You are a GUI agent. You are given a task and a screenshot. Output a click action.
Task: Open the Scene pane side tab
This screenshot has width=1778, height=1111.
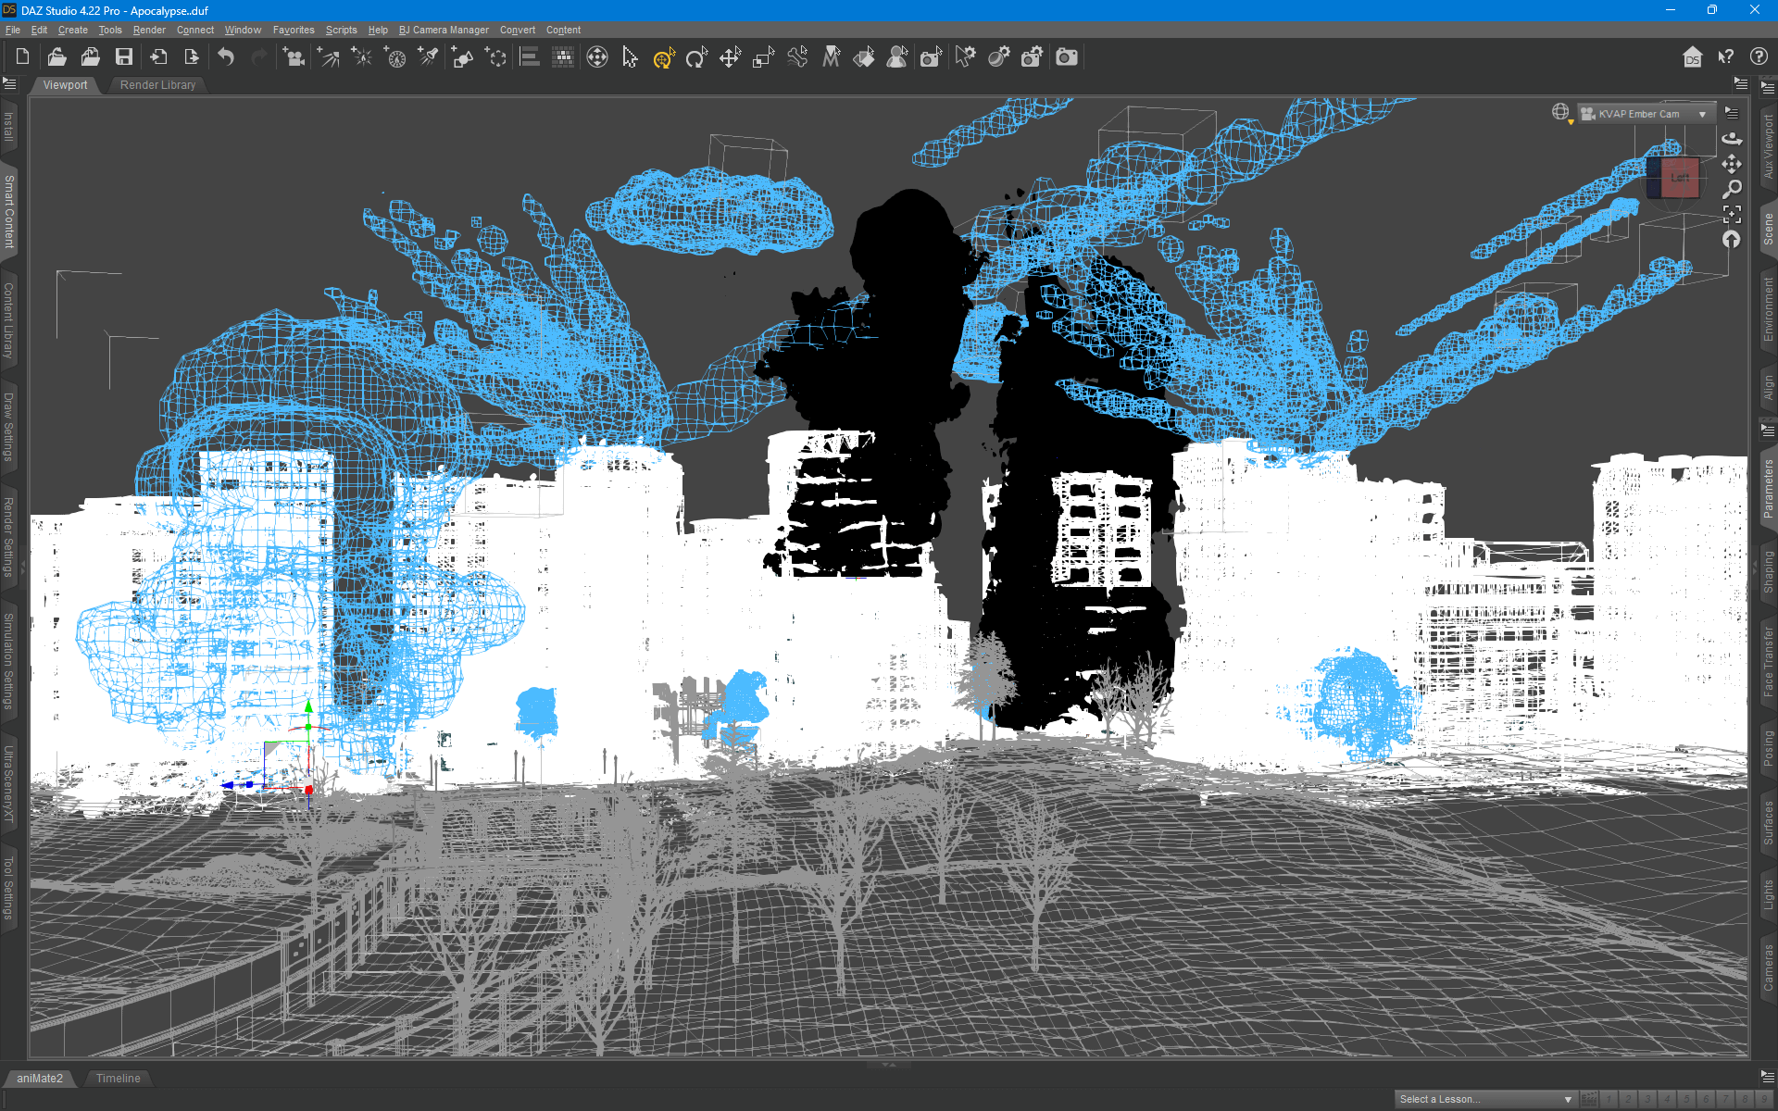click(1768, 229)
